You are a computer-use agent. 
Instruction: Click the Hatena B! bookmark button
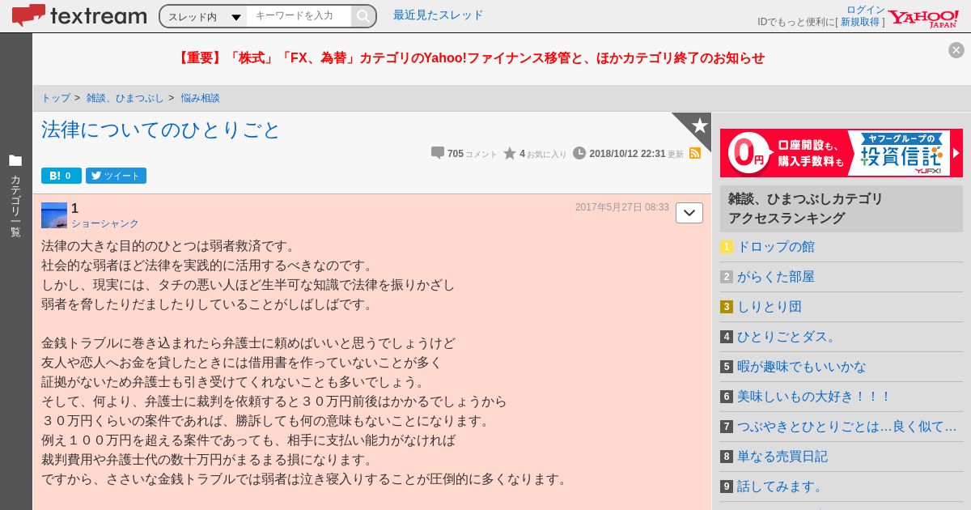point(61,176)
